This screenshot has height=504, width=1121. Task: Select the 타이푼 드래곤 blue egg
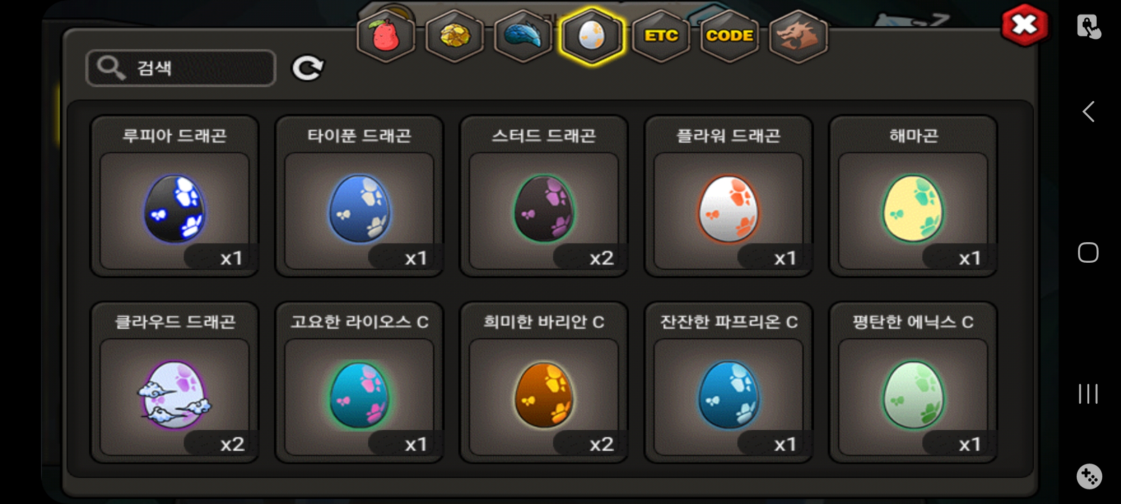[x=359, y=196]
